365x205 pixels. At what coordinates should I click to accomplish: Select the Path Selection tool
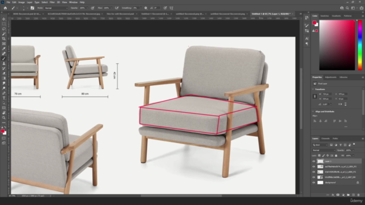pos(4,102)
